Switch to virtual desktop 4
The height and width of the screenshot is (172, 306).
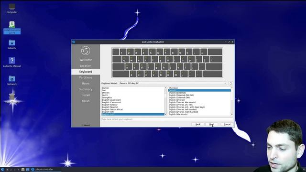[x=19, y=170]
